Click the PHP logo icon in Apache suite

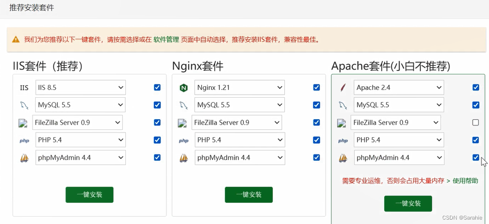point(343,141)
